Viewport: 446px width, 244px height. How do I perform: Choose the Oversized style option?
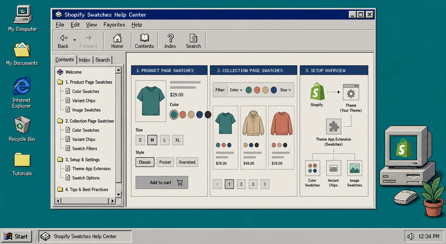(x=187, y=162)
